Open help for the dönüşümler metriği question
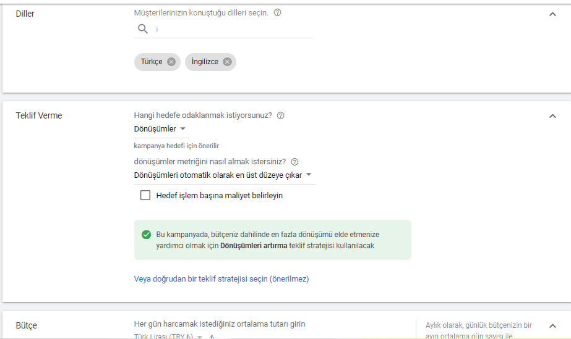 (x=294, y=162)
